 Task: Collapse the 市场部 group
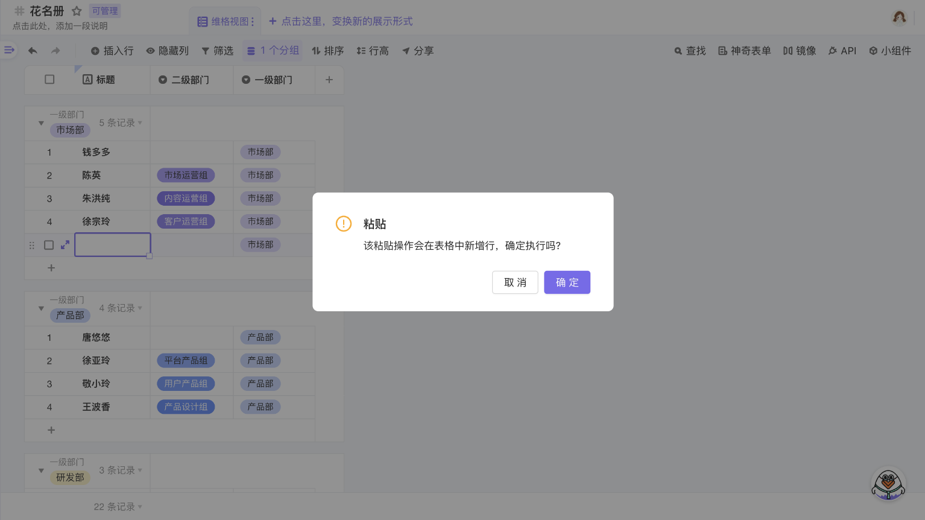pos(41,123)
